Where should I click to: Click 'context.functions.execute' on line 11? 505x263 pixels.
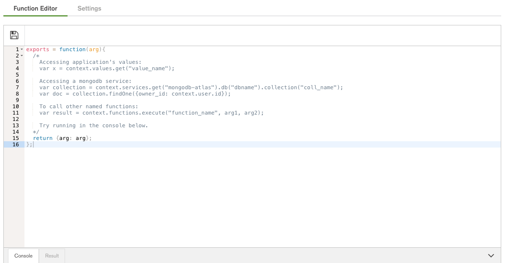click(x=124, y=113)
